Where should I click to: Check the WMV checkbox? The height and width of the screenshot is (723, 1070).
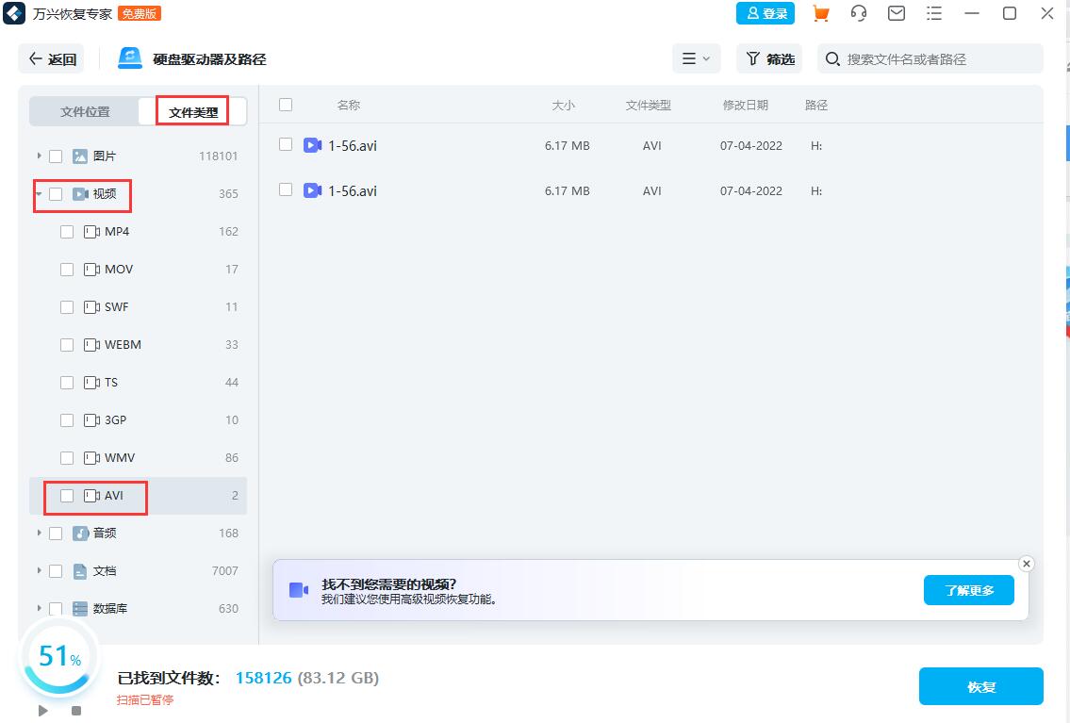(x=67, y=458)
